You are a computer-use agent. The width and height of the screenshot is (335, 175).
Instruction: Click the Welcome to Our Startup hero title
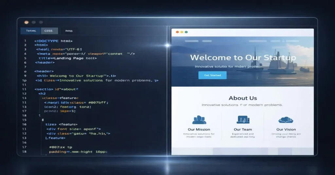click(x=243, y=58)
